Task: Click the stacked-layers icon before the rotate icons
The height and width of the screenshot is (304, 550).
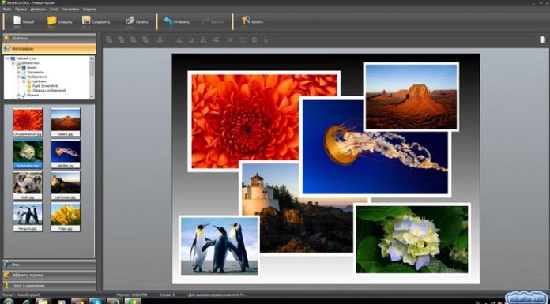Action: pos(160,39)
